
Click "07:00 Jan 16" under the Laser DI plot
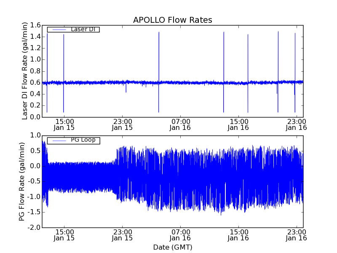click(x=180, y=125)
